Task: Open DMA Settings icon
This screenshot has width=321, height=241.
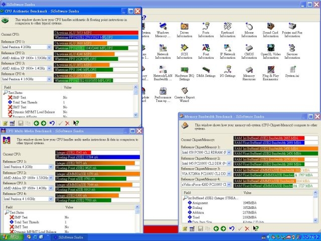Action: [x=206, y=72]
